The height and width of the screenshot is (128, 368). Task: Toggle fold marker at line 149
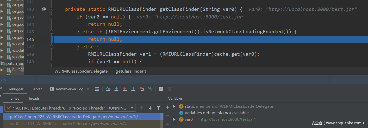tap(52, 62)
